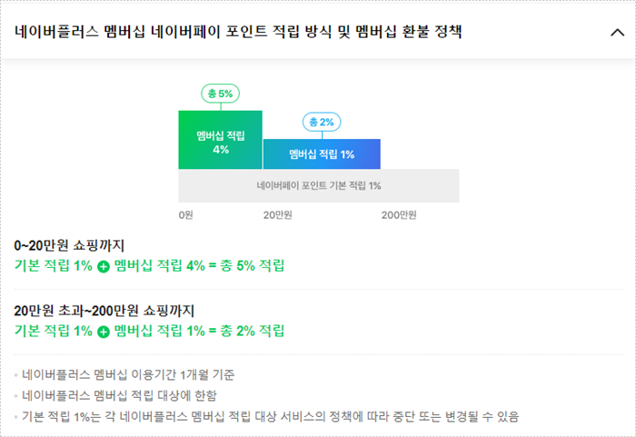Select the blue 멤버십 적립 1% block
The width and height of the screenshot is (636, 437).
pos(322,154)
